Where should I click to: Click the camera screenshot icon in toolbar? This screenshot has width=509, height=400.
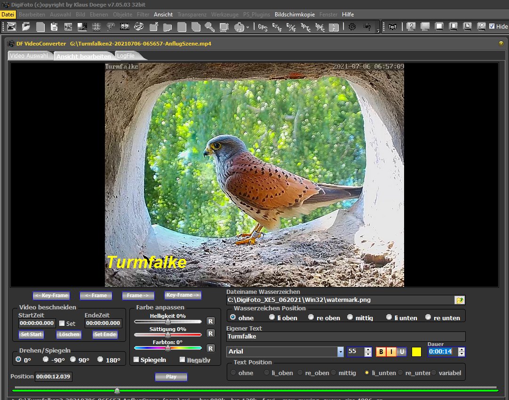tap(392, 27)
